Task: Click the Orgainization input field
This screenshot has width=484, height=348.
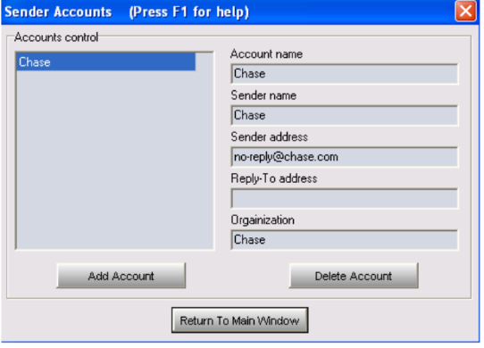Action: (x=344, y=240)
